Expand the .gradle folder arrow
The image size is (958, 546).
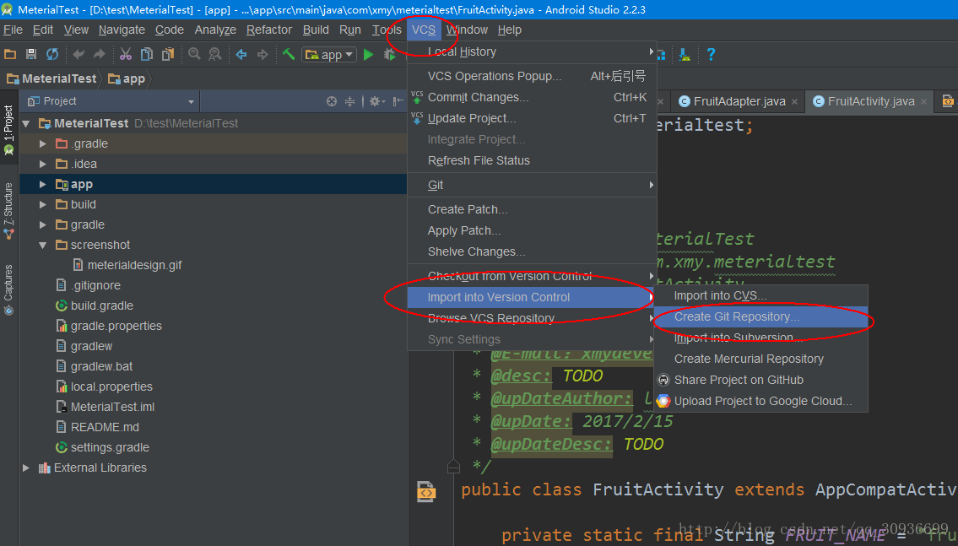[43, 143]
